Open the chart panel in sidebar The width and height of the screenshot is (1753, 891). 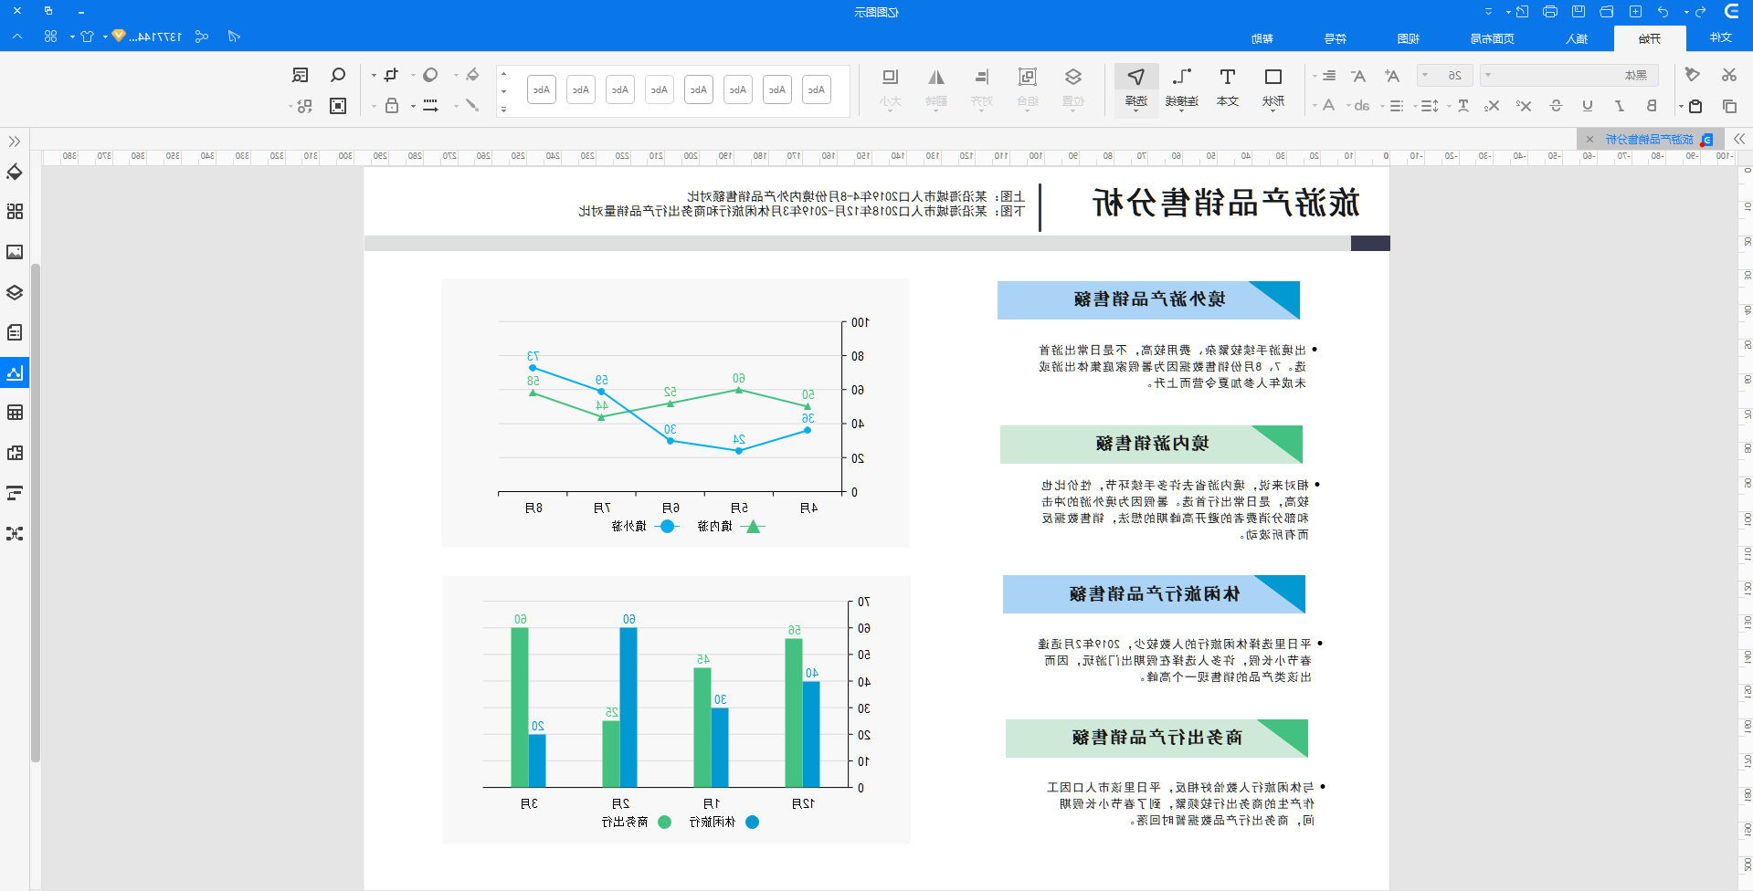[15, 372]
